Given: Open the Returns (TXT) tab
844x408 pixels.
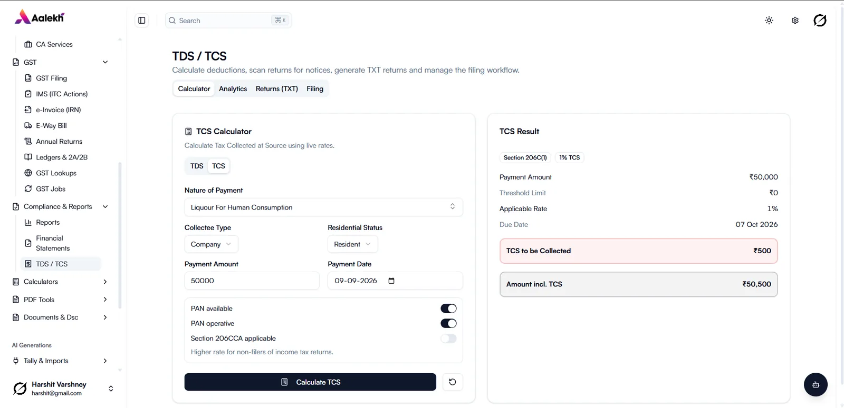Looking at the screenshot, I should (277, 88).
